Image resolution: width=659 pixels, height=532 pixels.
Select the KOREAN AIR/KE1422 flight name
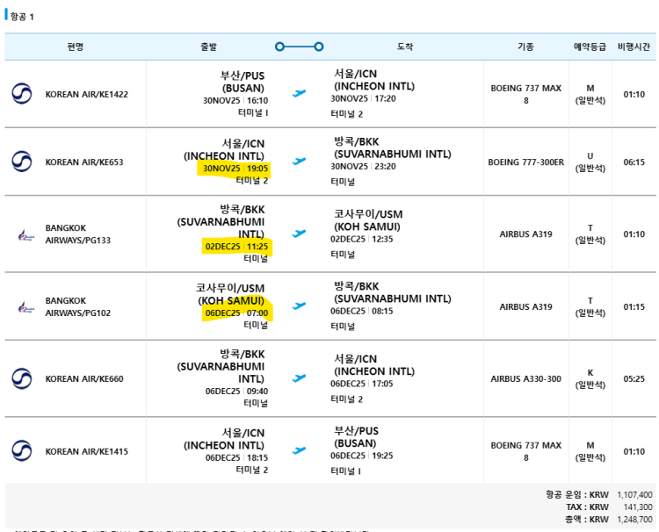point(87,95)
